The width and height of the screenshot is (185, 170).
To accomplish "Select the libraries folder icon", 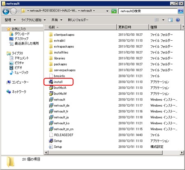I will tap(51, 58).
